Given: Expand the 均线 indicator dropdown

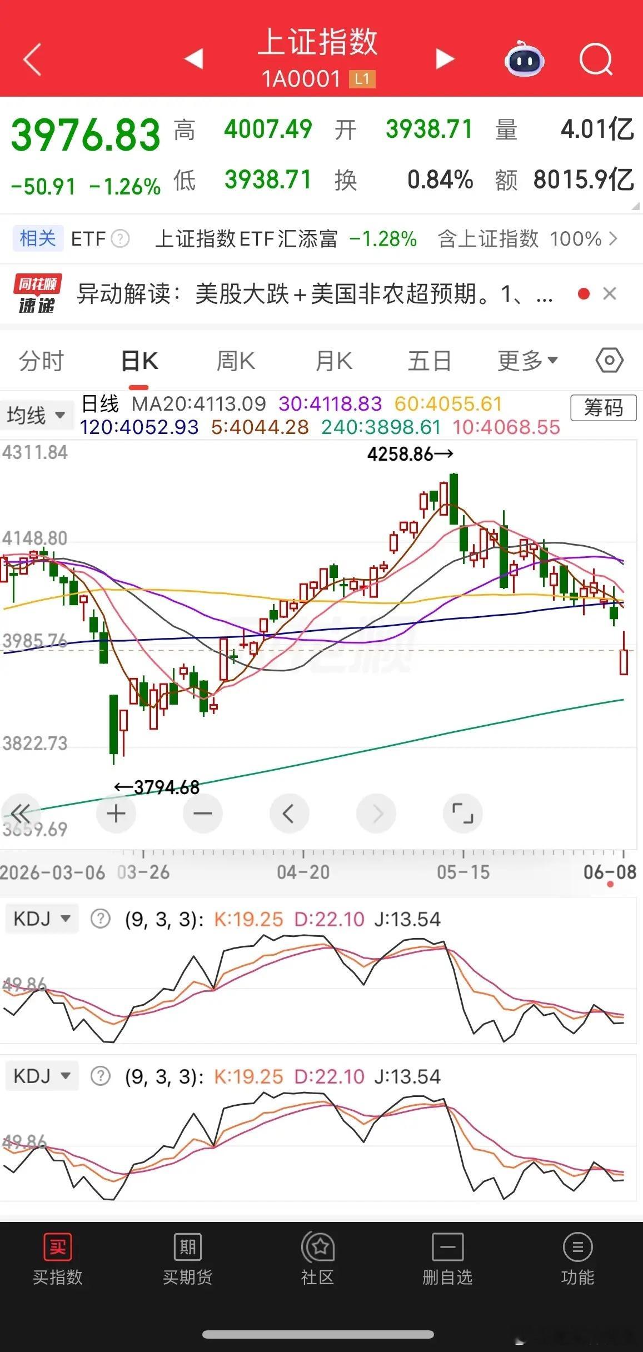Looking at the screenshot, I should tap(37, 415).
